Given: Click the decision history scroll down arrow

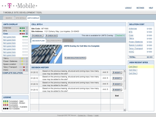Looking at the screenshot, I should pyautogui.click(x=125, y=110).
